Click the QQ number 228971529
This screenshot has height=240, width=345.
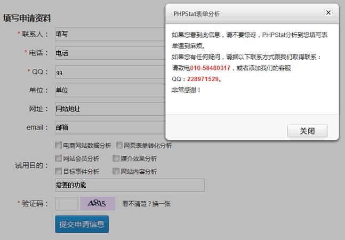point(203,79)
